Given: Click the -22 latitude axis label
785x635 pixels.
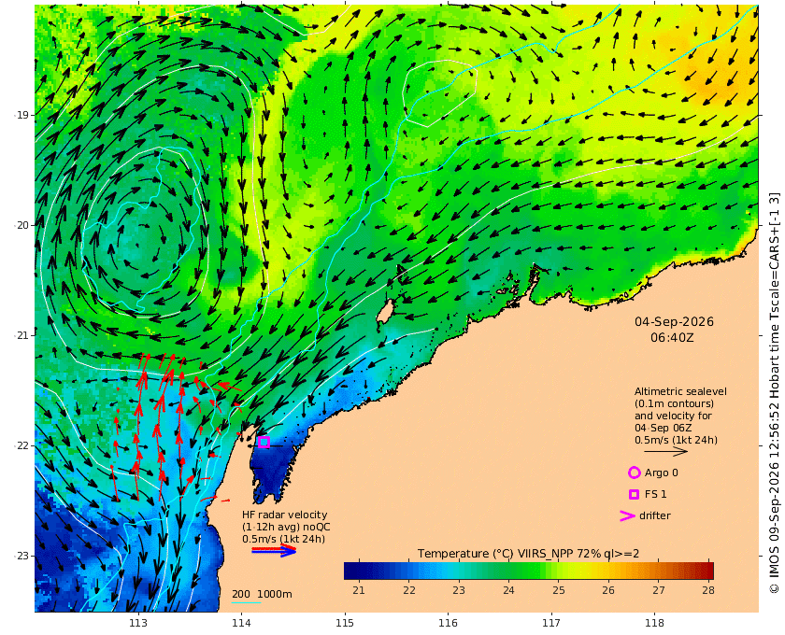Looking at the screenshot, I should click(x=22, y=445).
